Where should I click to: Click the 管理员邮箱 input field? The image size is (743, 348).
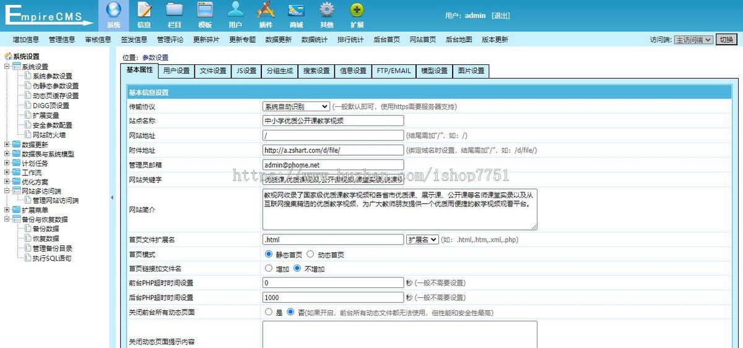(x=333, y=165)
